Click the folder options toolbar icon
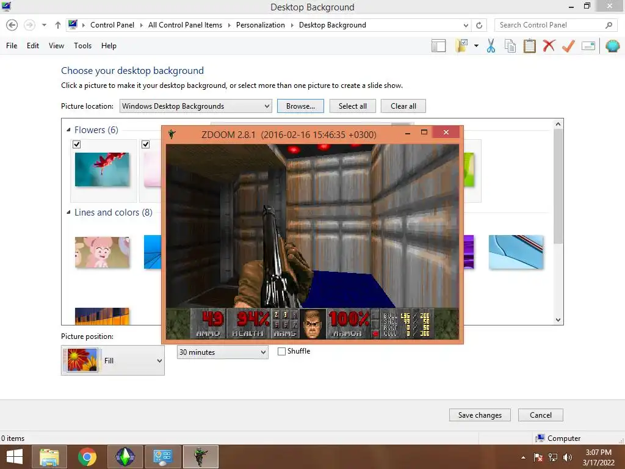Screen dimensions: 625x469 tap(462, 45)
